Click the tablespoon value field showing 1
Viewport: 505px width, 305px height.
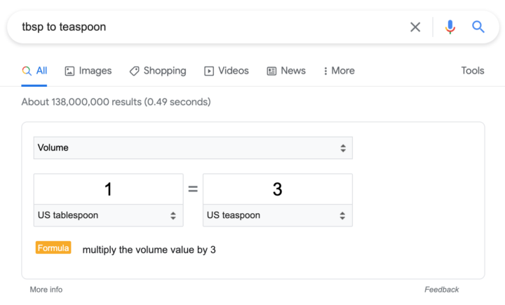(109, 189)
